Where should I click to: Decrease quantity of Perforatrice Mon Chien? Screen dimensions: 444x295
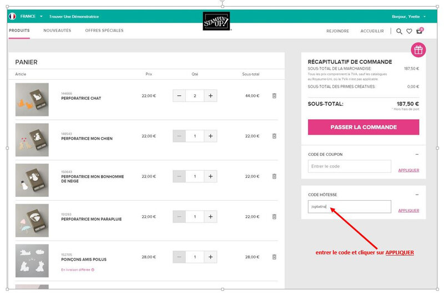[x=179, y=136]
